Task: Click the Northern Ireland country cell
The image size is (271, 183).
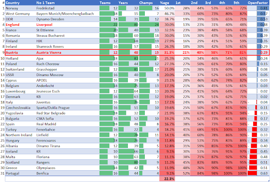Action: (x=19, y=135)
